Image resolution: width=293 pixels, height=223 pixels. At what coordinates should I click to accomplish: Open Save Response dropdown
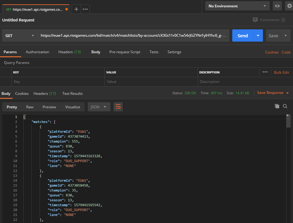[273, 93]
